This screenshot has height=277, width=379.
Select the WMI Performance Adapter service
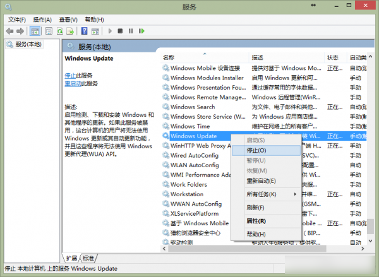[196, 175]
